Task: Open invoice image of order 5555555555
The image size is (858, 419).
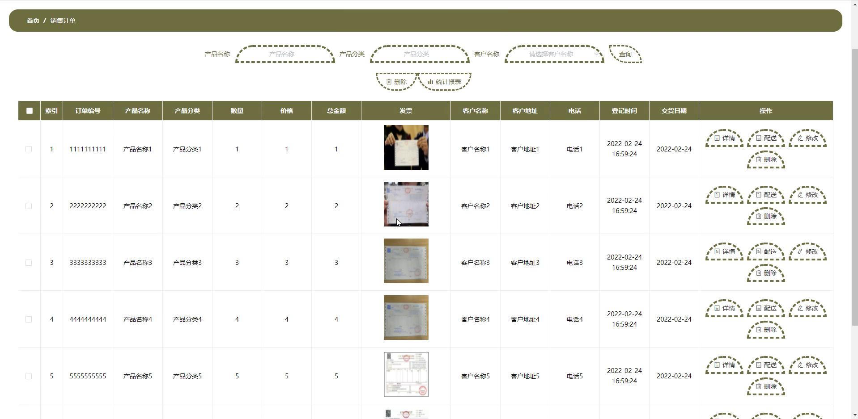Action: (x=406, y=374)
